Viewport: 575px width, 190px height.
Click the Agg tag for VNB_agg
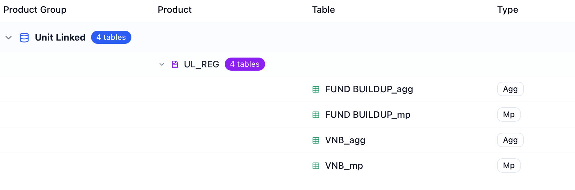click(510, 140)
